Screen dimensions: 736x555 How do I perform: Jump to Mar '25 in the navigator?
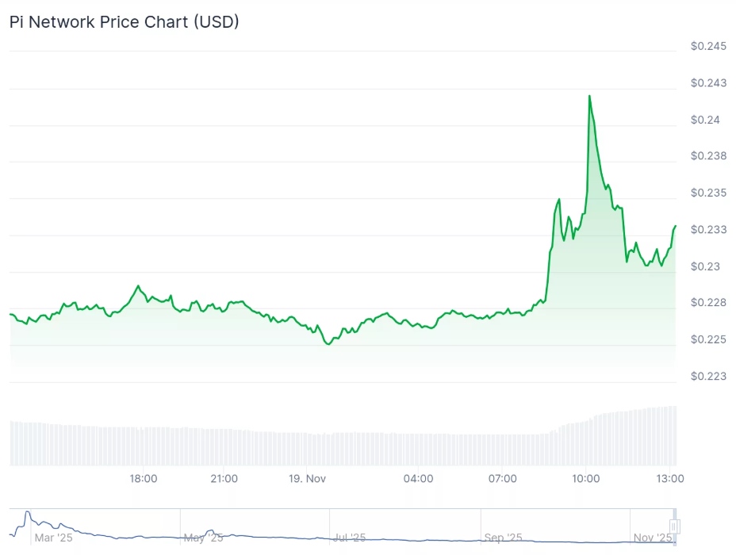[53, 538]
